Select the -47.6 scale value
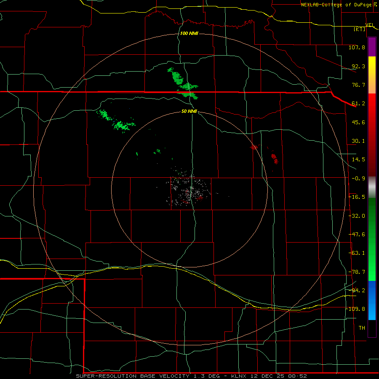The image size is (379, 379). click(357, 235)
